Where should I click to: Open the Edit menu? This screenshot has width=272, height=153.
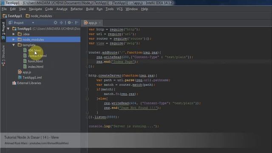(x=13, y=9)
